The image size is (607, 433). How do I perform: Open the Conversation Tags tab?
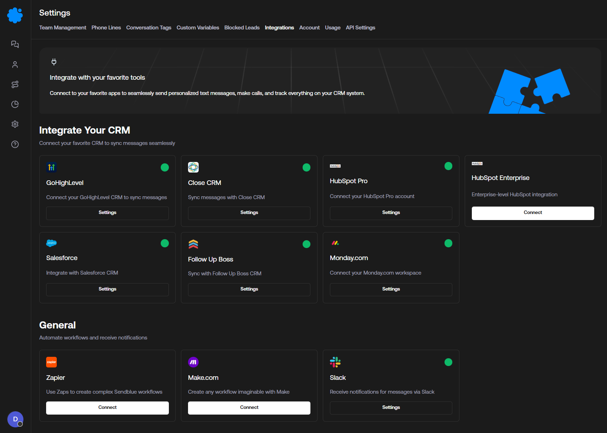[x=149, y=28]
